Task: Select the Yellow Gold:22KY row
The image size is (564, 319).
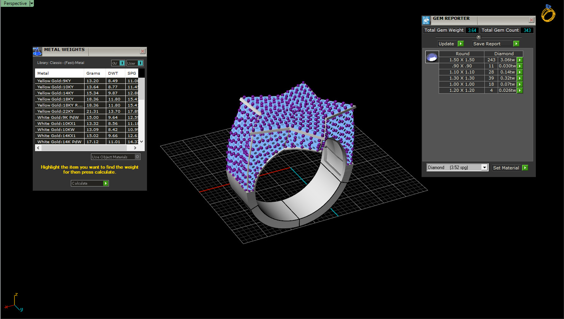Action: point(87,111)
